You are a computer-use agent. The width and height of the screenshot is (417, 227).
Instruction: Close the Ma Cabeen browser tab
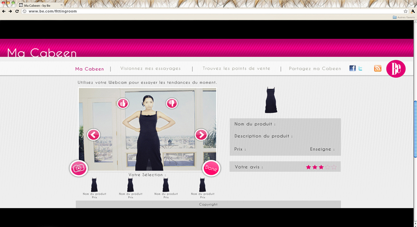[61, 5]
